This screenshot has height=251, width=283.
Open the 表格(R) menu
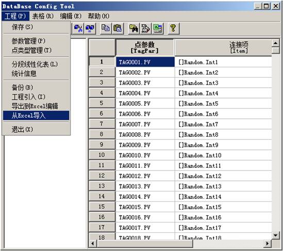coord(43,17)
